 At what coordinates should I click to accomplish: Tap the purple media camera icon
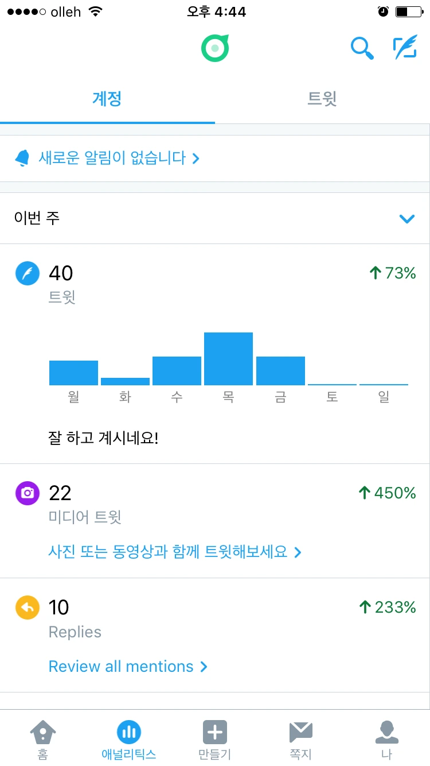(x=27, y=493)
